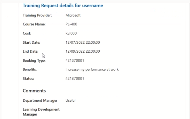Select the 'Status:' label
This screenshot has width=190, height=119.
(x=28, y=79)
